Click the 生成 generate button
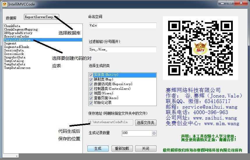 pyautogui.click(x=98, y=149)
